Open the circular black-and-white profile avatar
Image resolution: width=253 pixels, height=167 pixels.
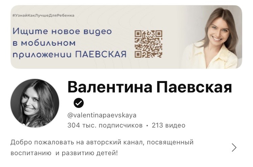[x=35, y=103]
